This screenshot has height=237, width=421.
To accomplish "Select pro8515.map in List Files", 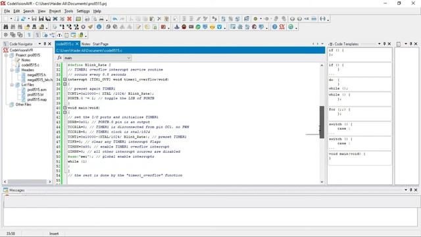I will pyautogui.click(x=37, y=99).
